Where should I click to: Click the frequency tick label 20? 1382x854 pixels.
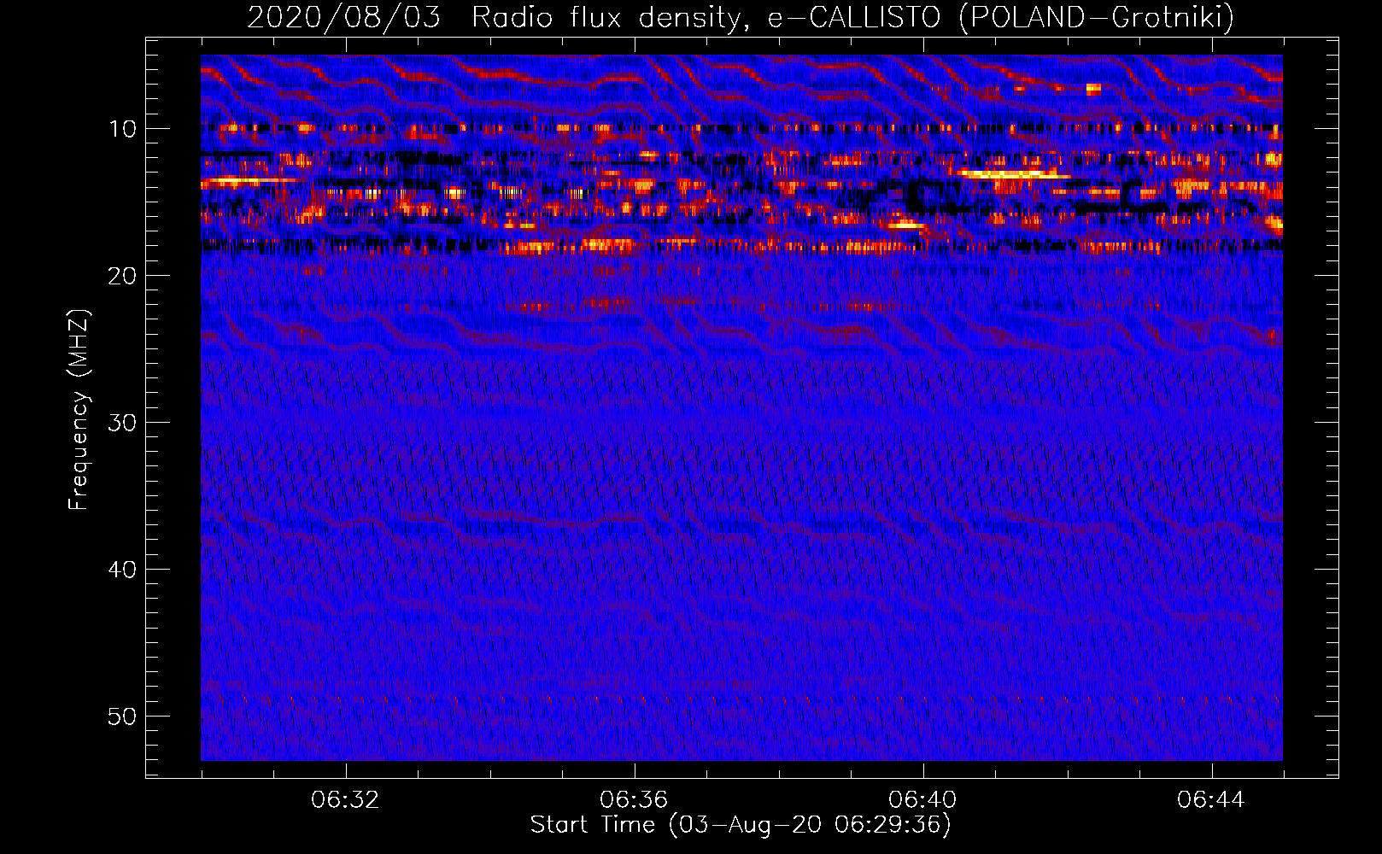click(123, 276)
